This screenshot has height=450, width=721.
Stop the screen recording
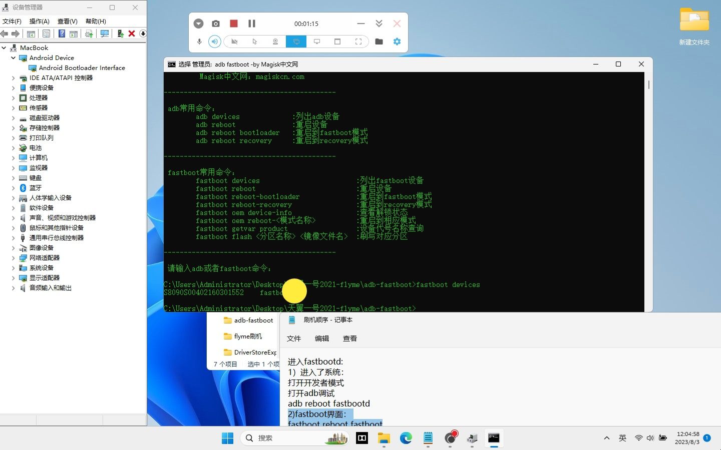pos(234,23)
